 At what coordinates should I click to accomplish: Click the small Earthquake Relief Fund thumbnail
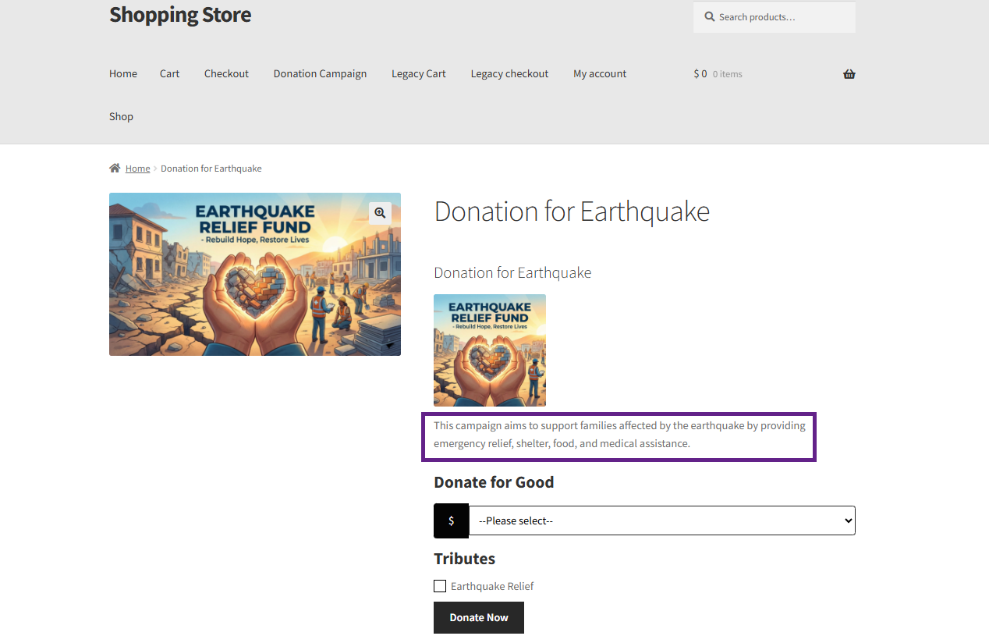490,350
